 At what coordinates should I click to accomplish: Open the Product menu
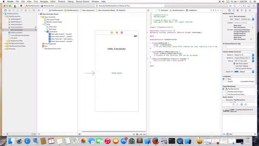coord(62,2)
